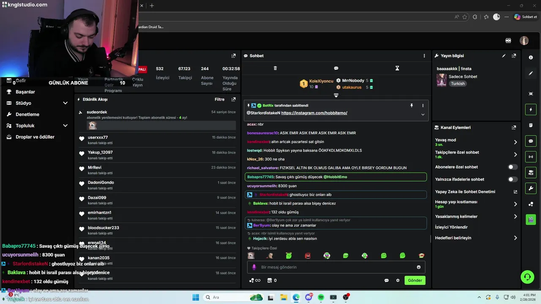
Task: Expand Hesap yaşı kısıtlaması options
Action: point(515,204)
